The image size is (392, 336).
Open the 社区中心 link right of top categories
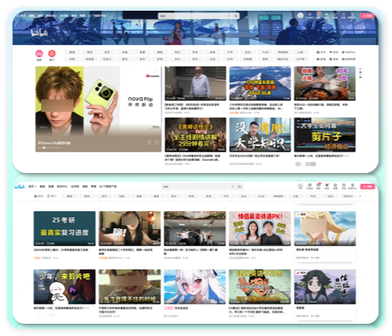[348, 52]
